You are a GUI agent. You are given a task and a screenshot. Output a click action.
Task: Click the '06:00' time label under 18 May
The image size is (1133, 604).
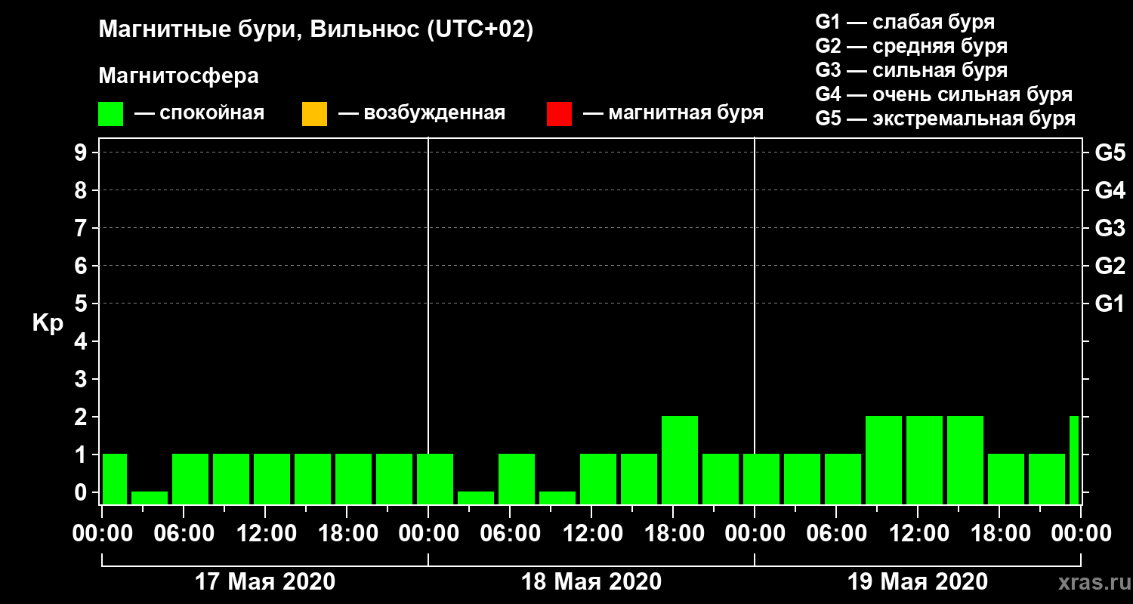coord(510,534)
